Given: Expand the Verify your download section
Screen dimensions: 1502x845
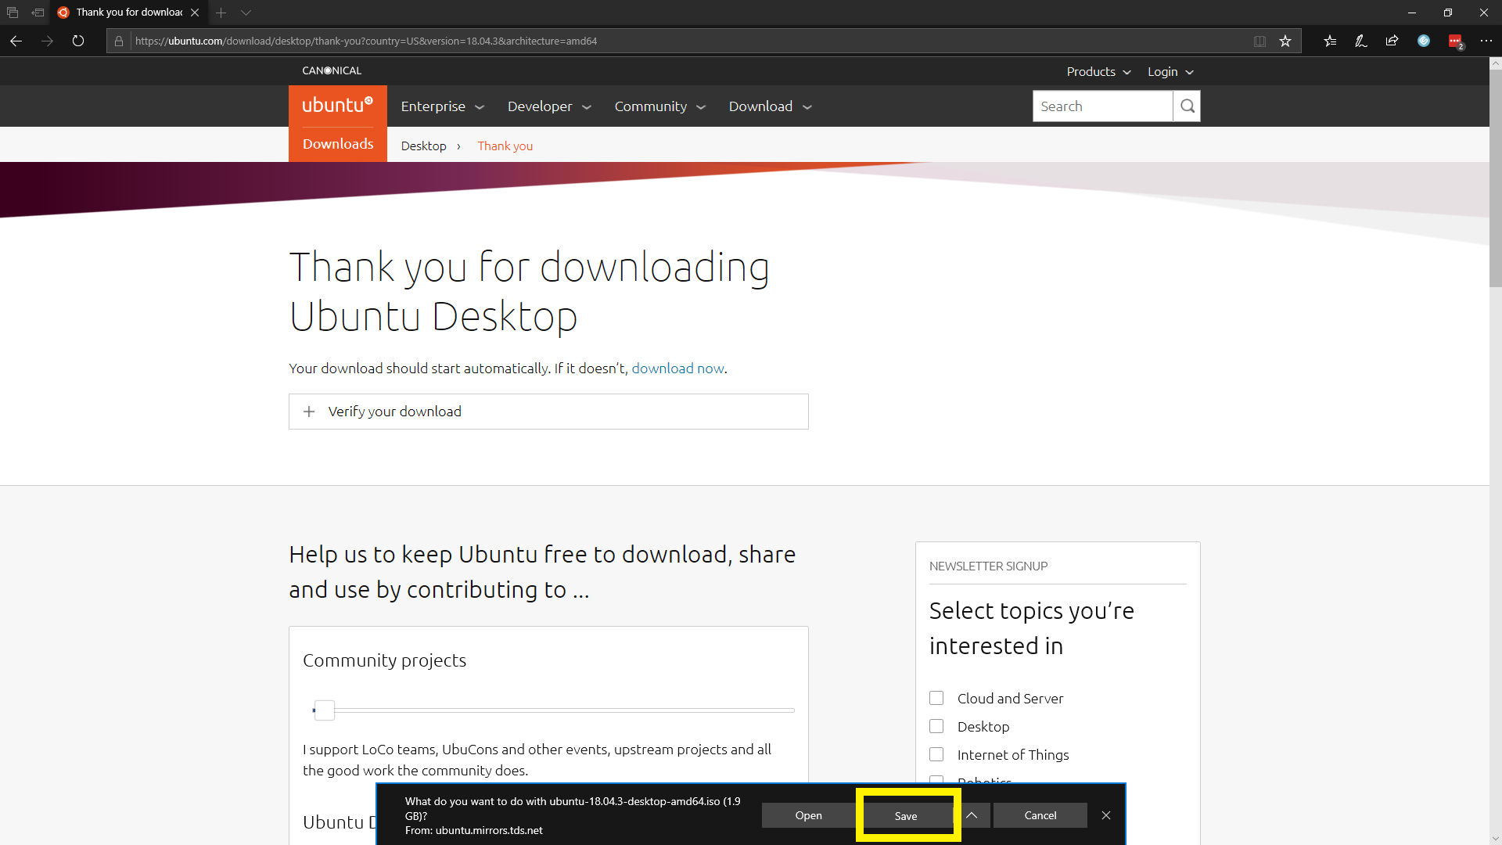Looking at the screenshot, I should (548, 412).
